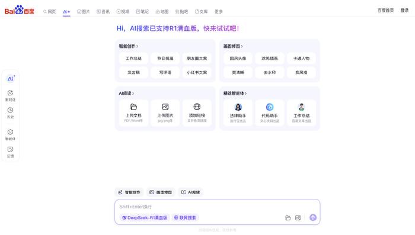Choose the 工作总结 creation button
The image size is (415, 235).
(x=133, y=59)
